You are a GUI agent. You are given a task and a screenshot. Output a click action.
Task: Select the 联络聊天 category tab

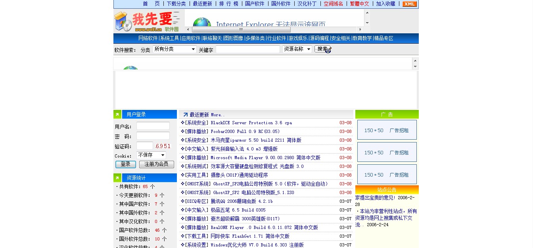click(x=212, y=38)
